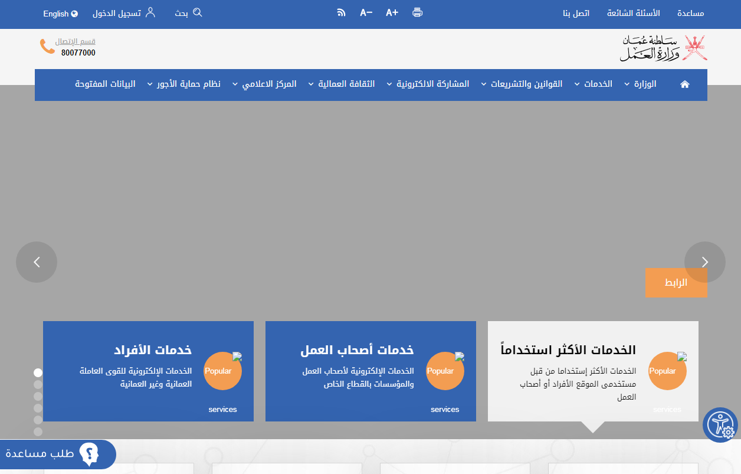Expand the الخدمات dropdown menu
The width and height of the screenshot is (741, 474).
coord(598,84)
